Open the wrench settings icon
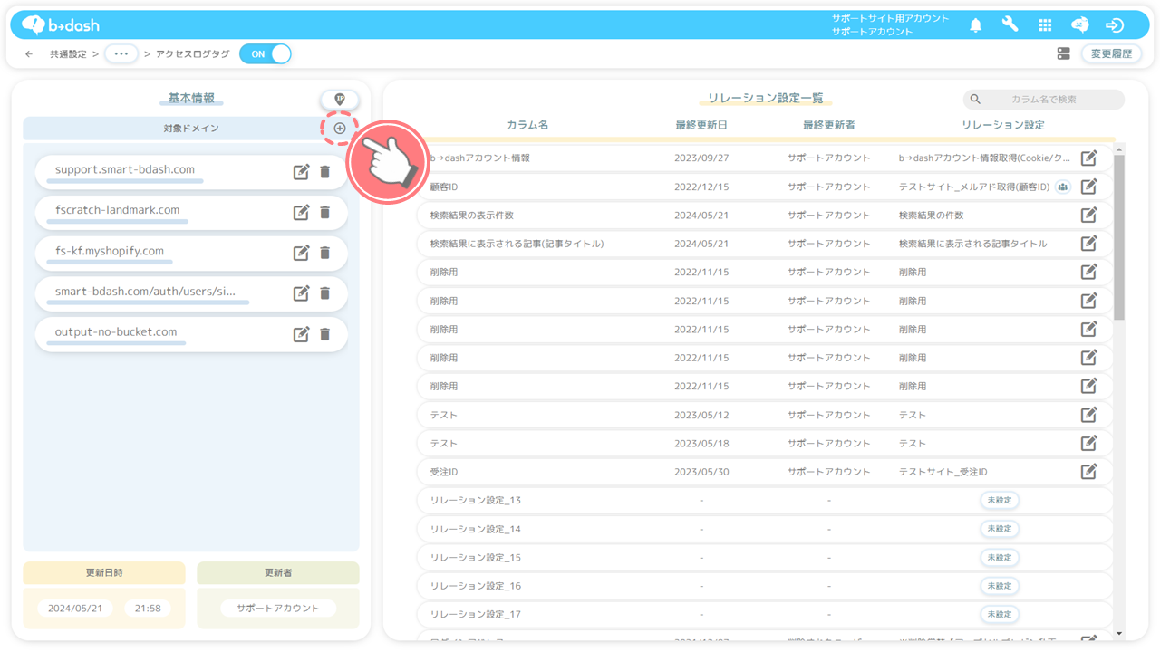This screenshot has width=1160, height=652. [x=1010, y=25]
